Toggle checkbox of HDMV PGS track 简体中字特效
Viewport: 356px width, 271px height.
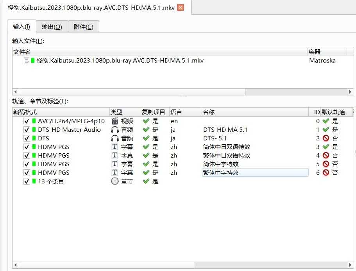coord(27,164)
